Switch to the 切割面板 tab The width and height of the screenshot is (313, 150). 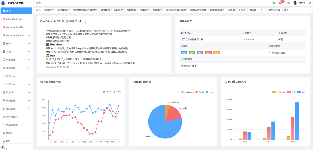(131, 10)
